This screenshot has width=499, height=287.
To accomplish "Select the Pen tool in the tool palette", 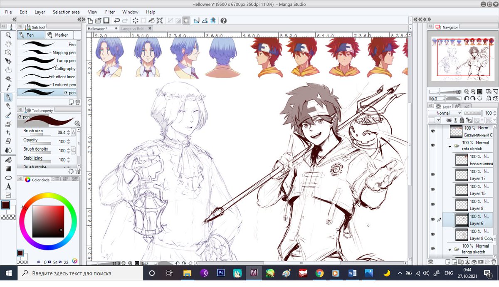I will 8,98.
